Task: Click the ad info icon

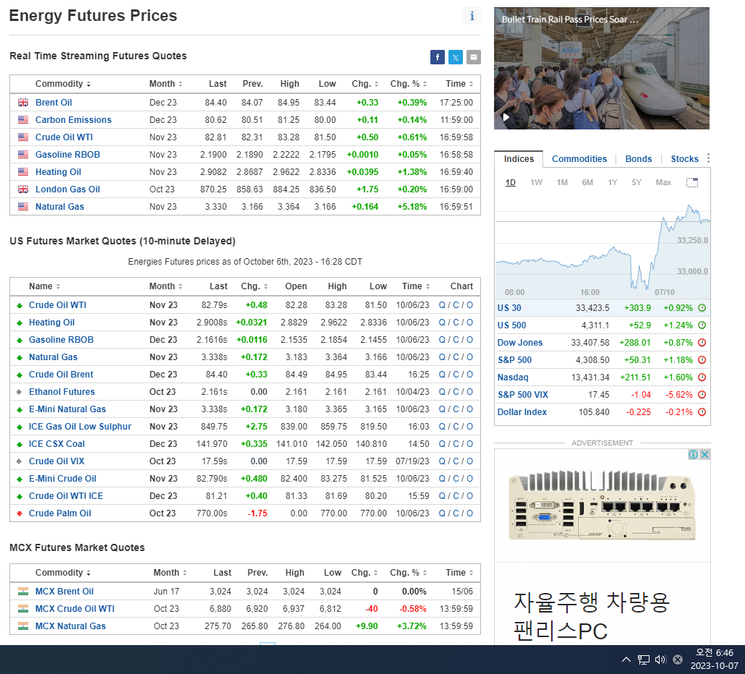Action: (693, 455)
